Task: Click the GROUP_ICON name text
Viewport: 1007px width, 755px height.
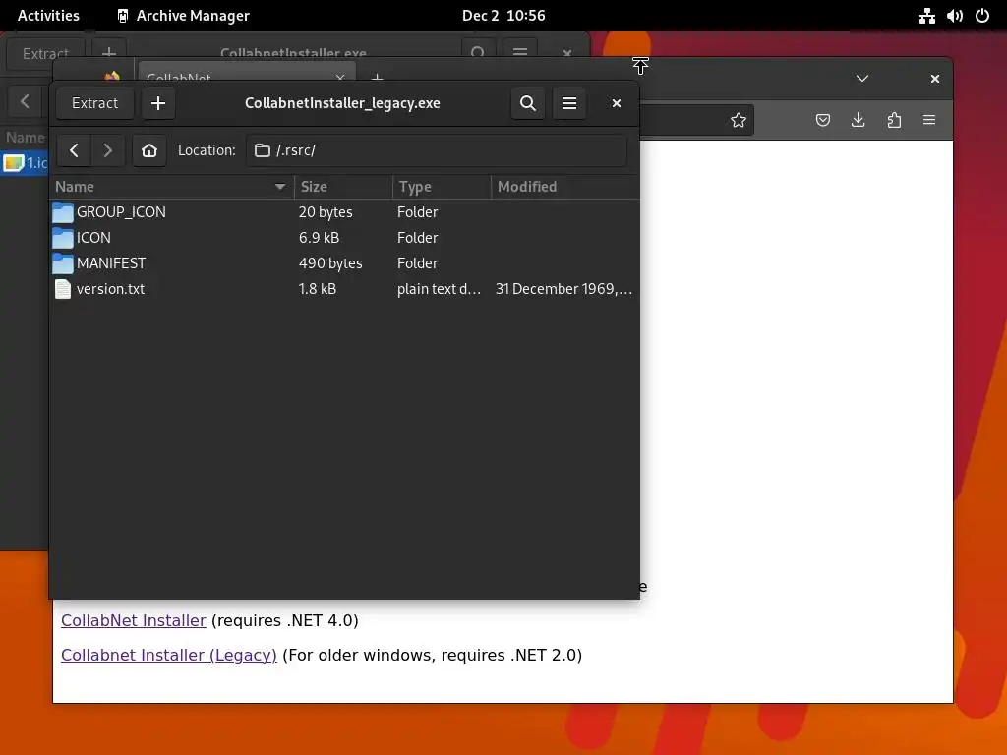Action: coord(121,212)
